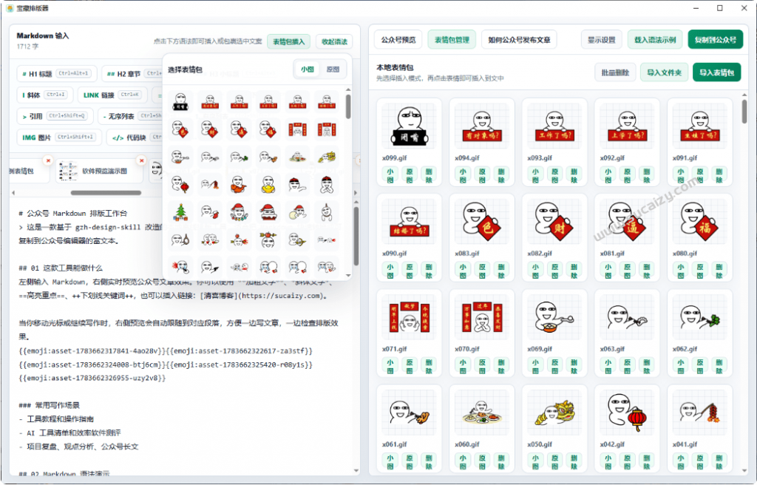The height and width of the screenshot is (485, 757).
Task: Select the x050.gif lion dance sticker thumbnail
Action: (x=554, y=413)
